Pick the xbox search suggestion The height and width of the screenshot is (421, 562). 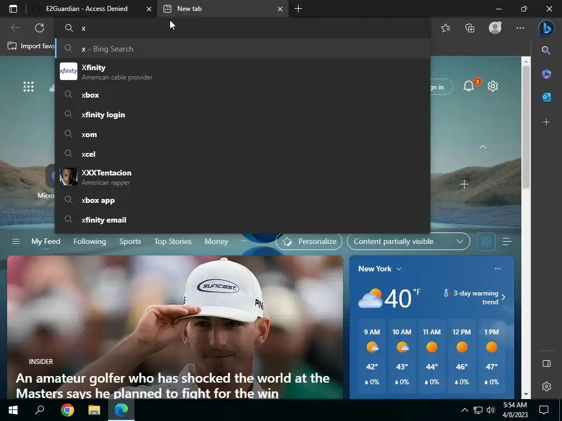tap(243, 95)
